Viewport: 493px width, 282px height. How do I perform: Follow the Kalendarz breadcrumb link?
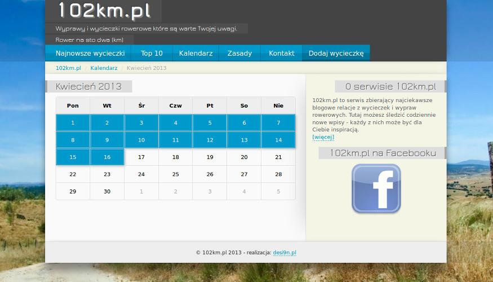tap(104, 68)
